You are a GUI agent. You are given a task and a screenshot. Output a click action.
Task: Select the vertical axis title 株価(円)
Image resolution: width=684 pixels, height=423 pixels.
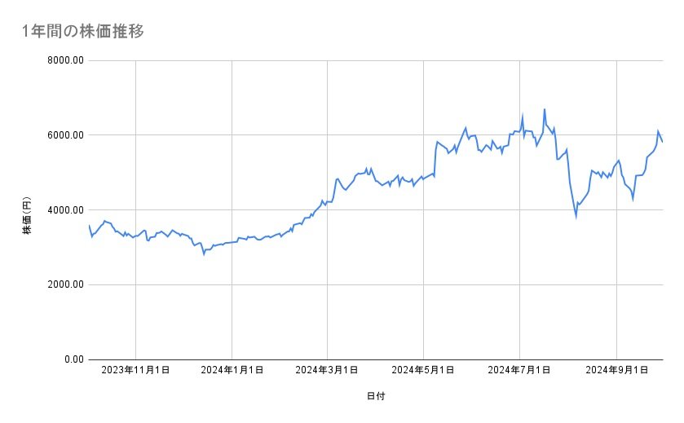(x=27, y=217)
